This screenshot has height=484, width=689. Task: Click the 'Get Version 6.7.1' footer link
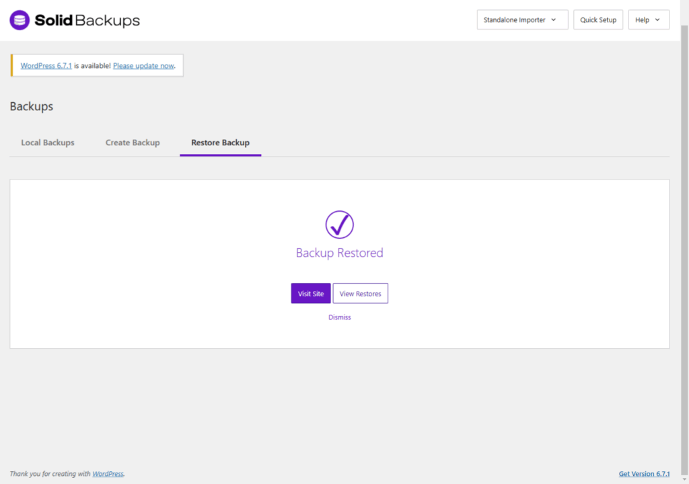click(644, 474)
